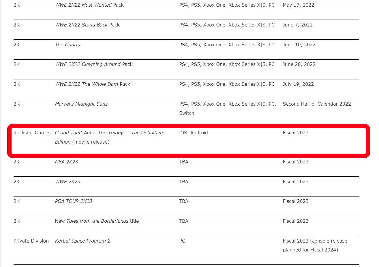Click the WWE 2K23 title
379x267 pixels.
[67, 182]
